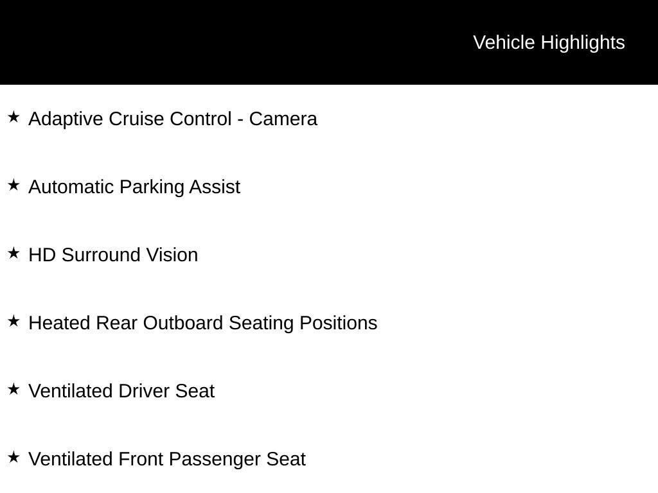Choose the Ventilated Front Passenger Seat text
Image resolution: width=658 pixels, height=493 pixels.
click(x=166, y=459)
